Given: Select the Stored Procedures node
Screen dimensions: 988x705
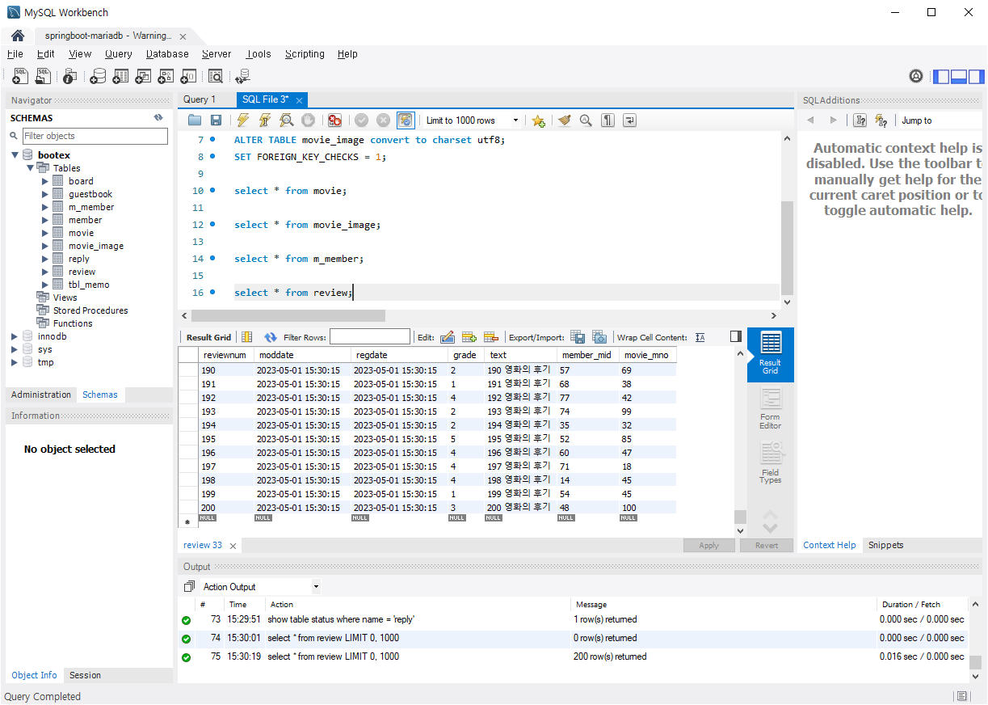Looking at the screenshot, I should click(x=90, y=310).
